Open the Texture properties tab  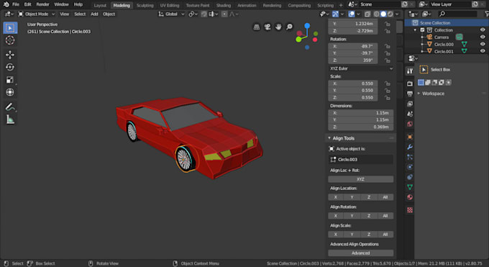410,210
